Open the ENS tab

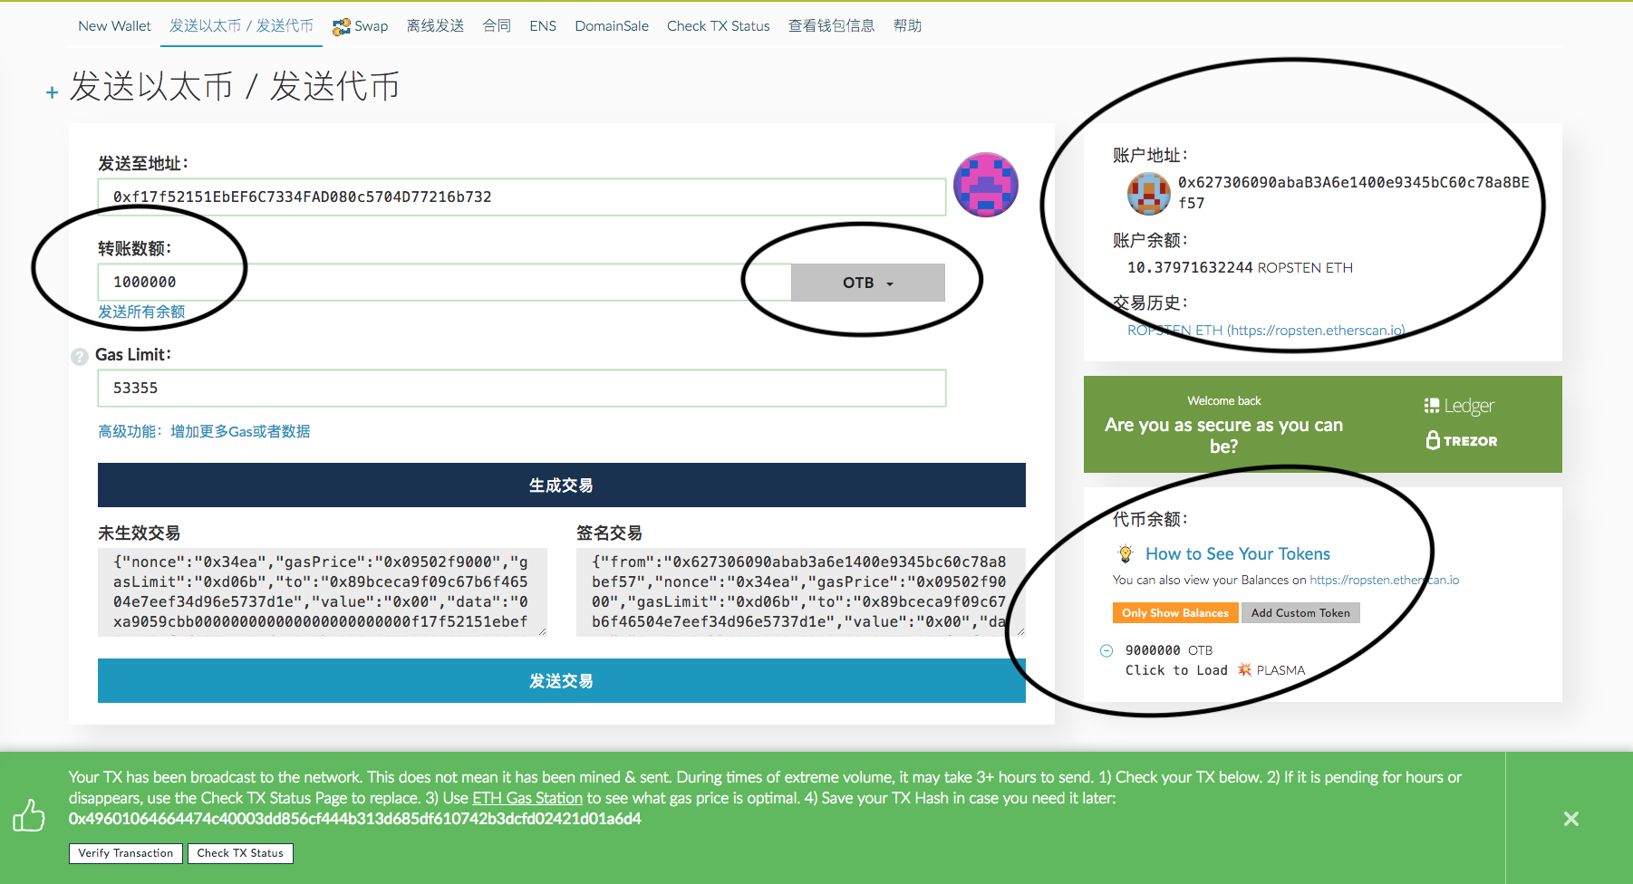tap(543, 26)
